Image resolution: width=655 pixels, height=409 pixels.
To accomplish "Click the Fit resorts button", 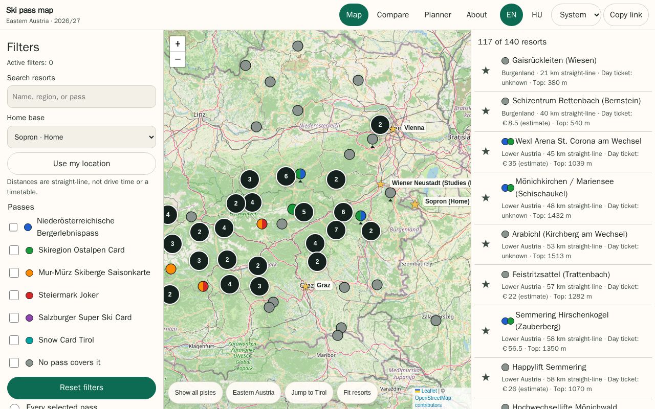I will tap(357, 393).
